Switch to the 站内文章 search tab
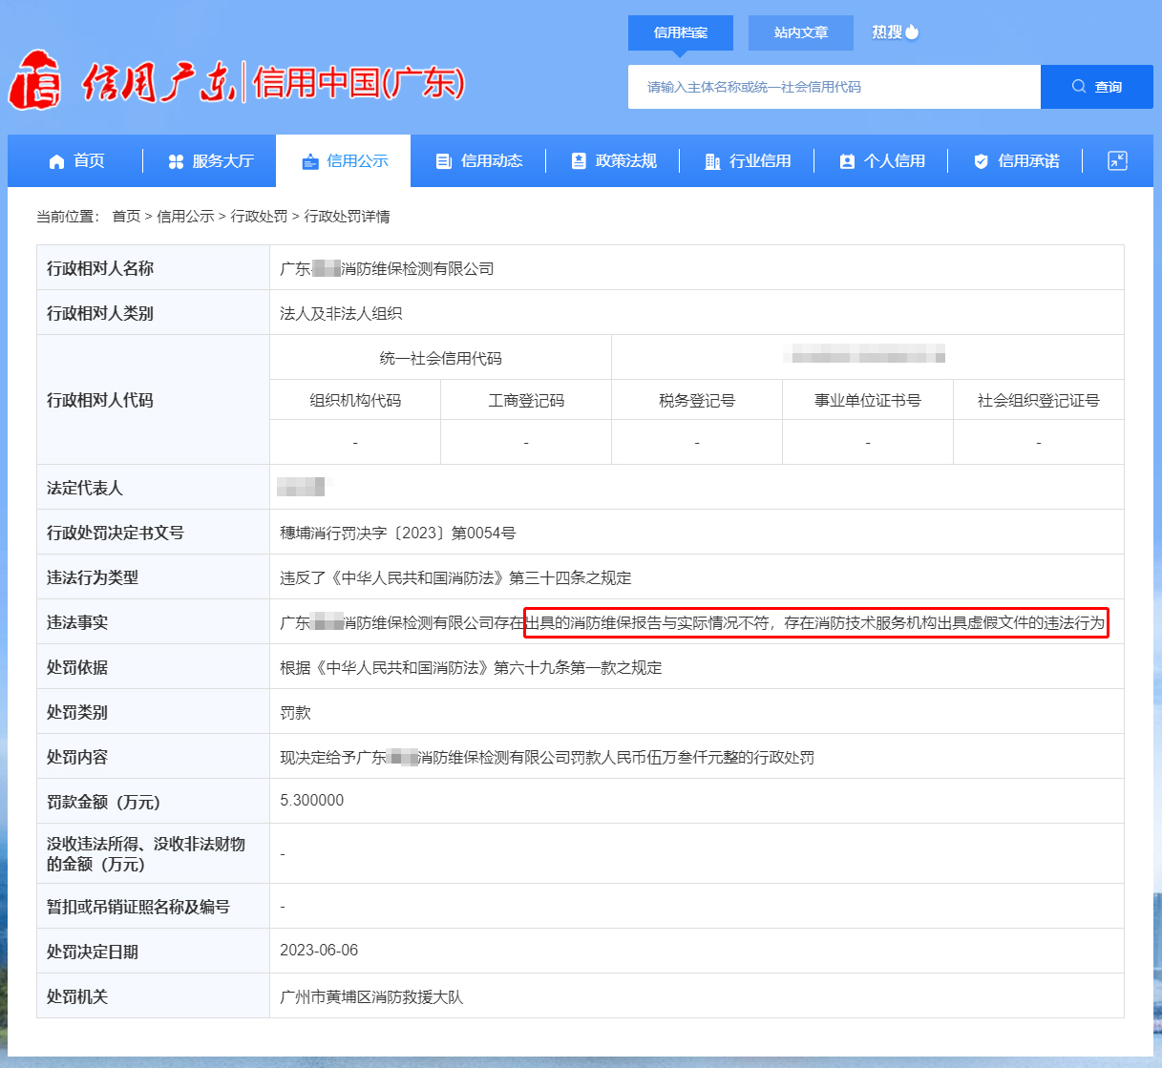The width and height of the screenshot is (1162, 1068). [x=800, y=32]
